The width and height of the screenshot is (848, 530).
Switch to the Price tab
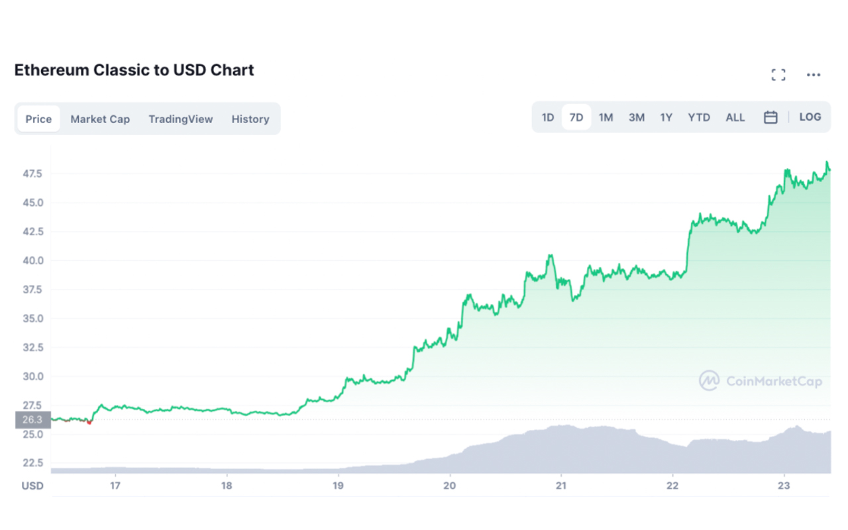(x=38, y=119)
